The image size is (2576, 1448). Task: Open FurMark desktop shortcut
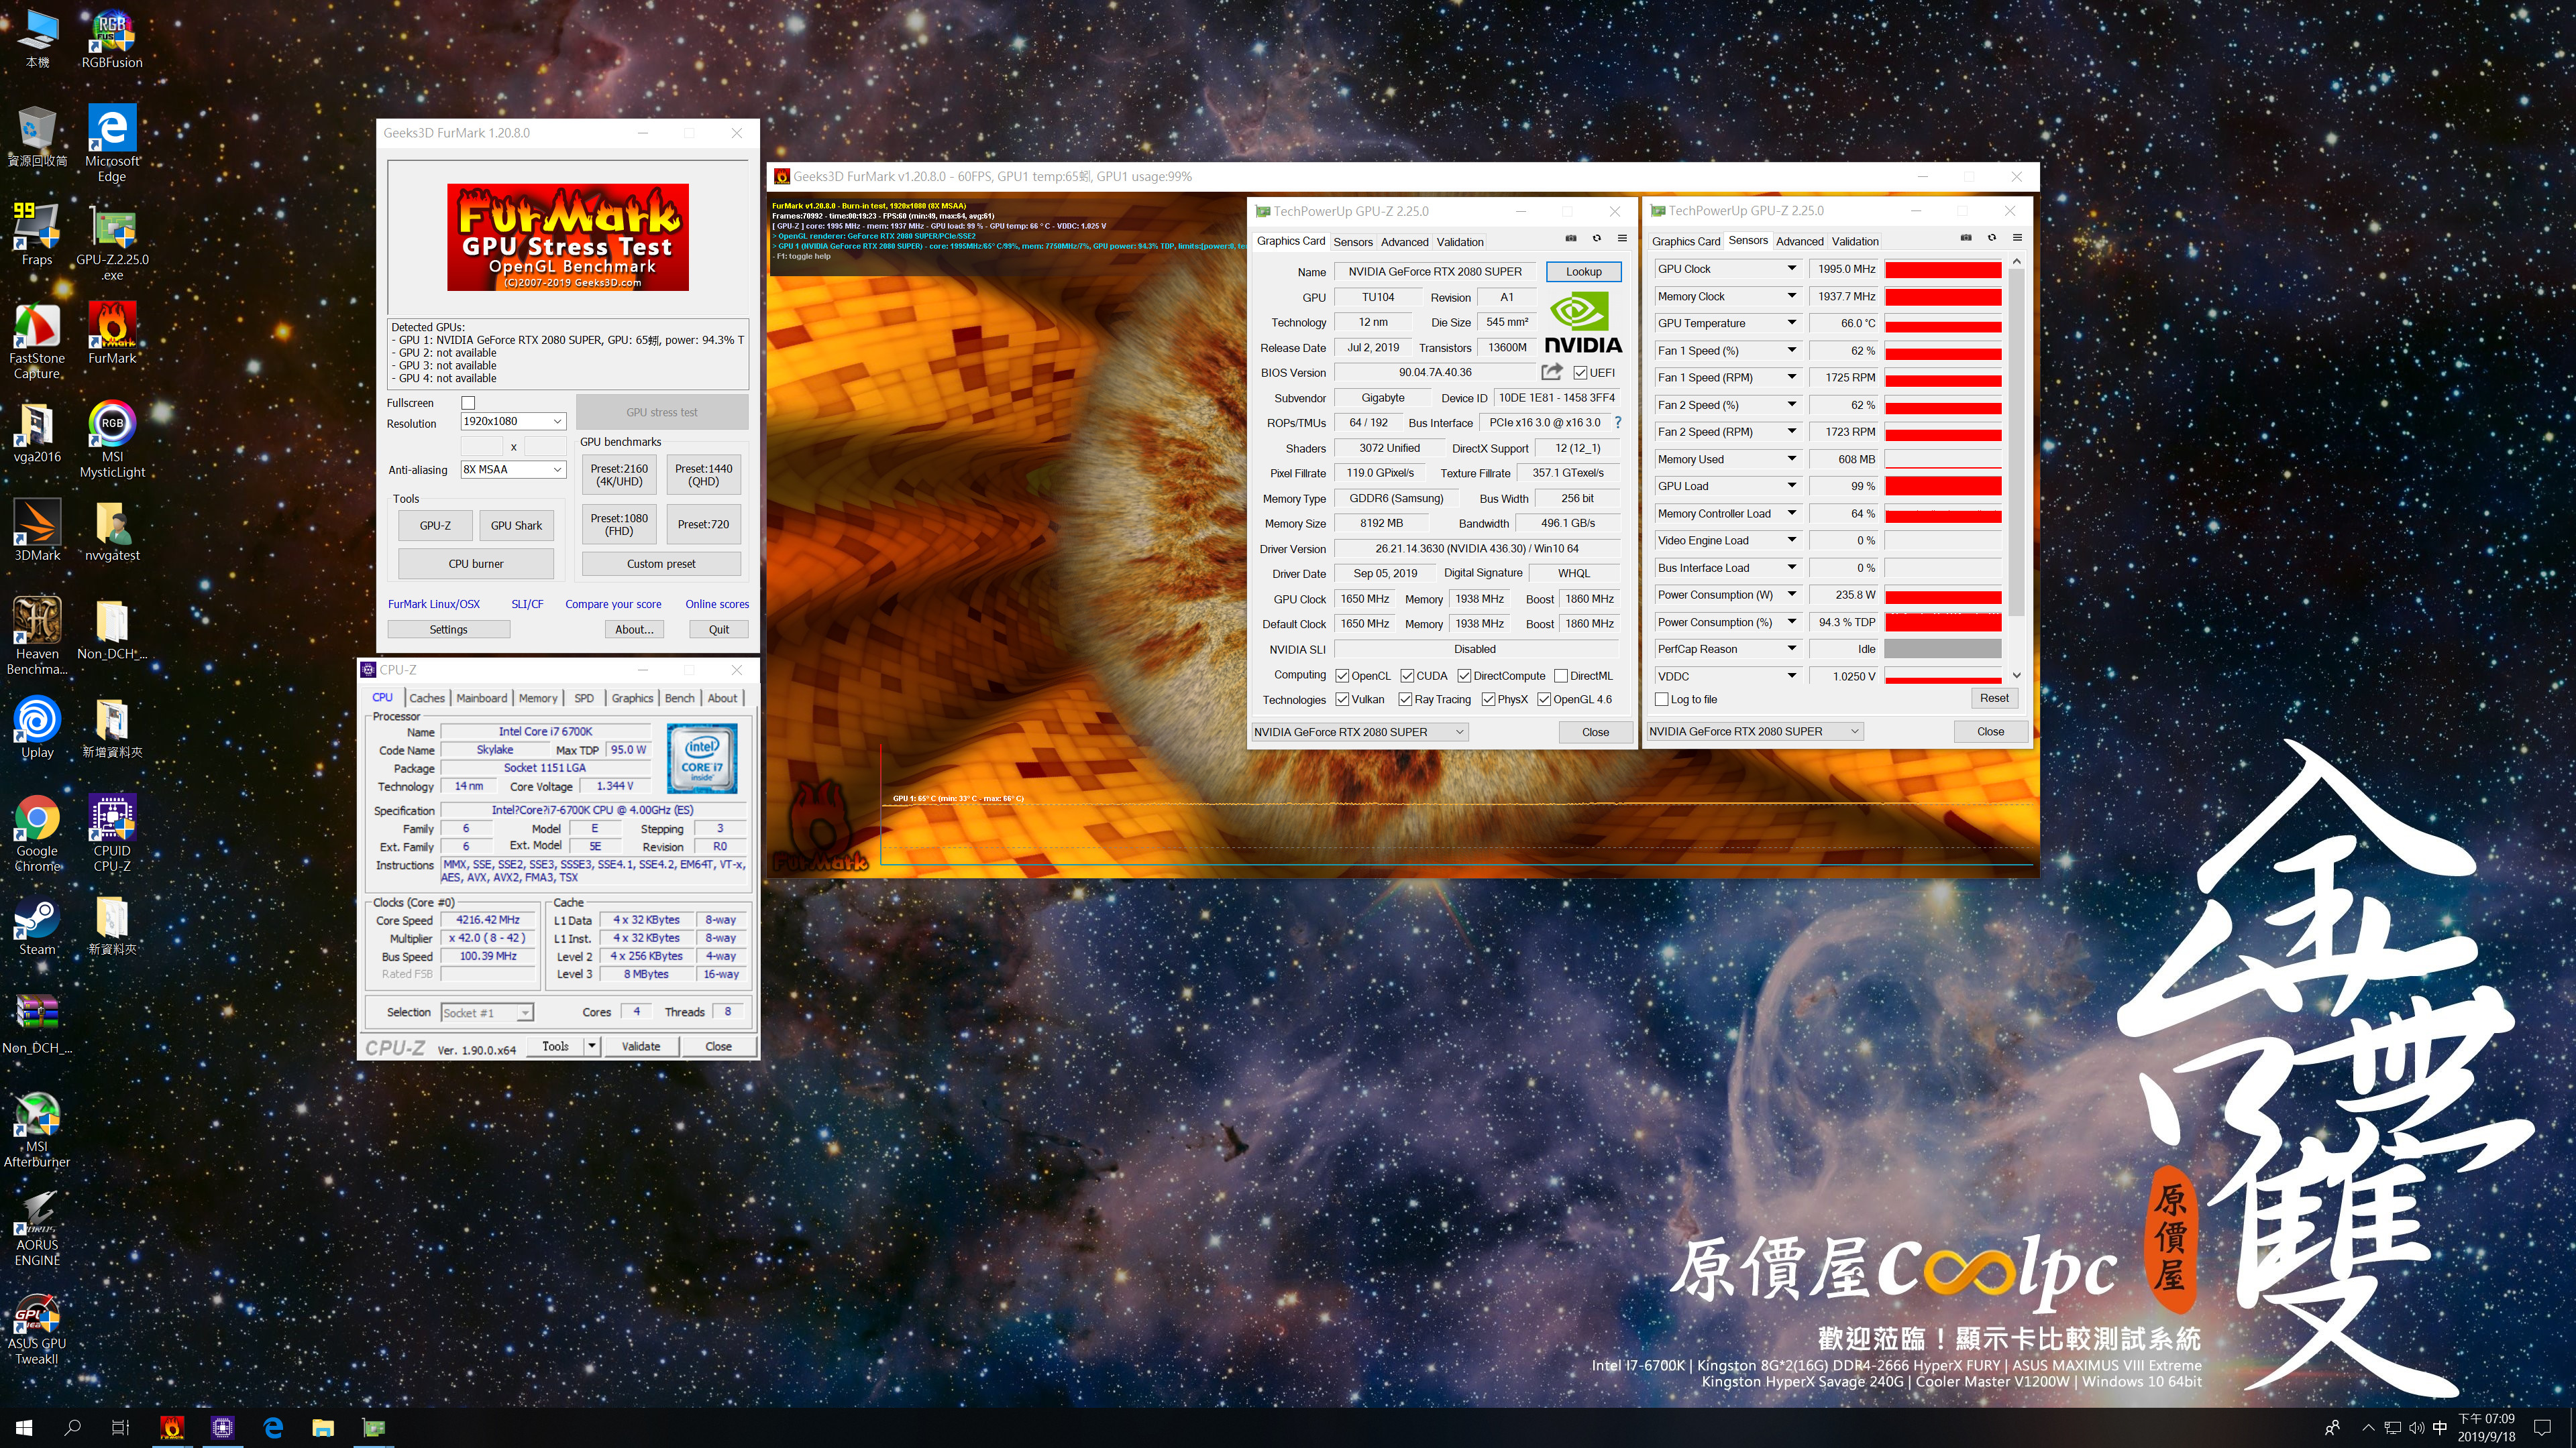pyautogui.click(x=112, y=333)
